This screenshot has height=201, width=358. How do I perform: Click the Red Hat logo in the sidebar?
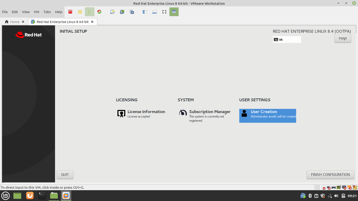tap(29, 35)
